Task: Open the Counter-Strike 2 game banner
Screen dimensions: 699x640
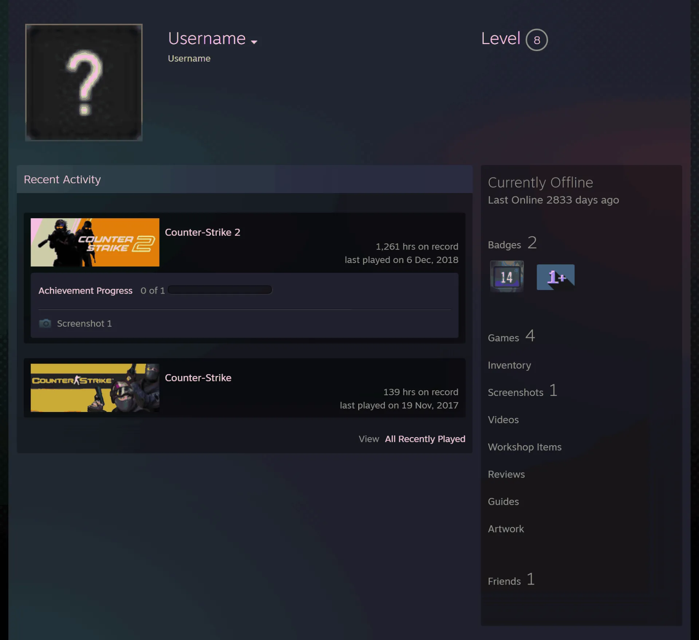Action: pyautogui.click(x=95, y=242)
